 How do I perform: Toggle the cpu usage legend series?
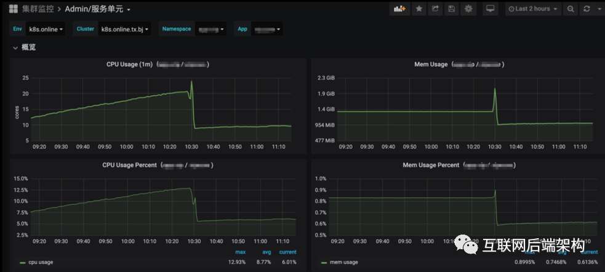click(x=40, y=262)
